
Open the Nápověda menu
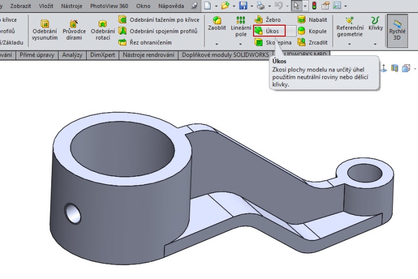coord(171,6)
